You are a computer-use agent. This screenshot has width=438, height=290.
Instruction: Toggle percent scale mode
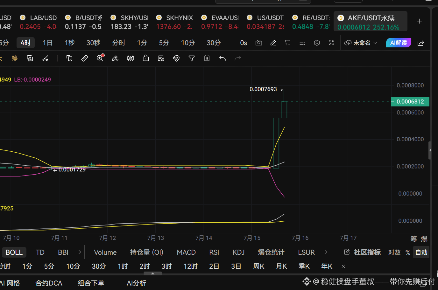click(x=408, y=252)
